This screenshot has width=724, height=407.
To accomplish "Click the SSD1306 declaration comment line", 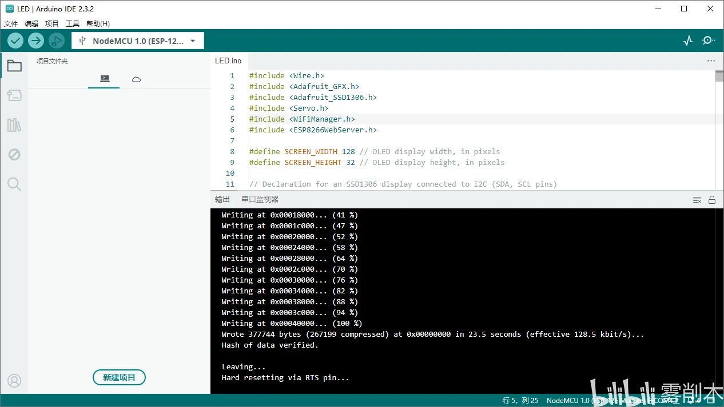I will pyautogui.click(x=403, y=184).
